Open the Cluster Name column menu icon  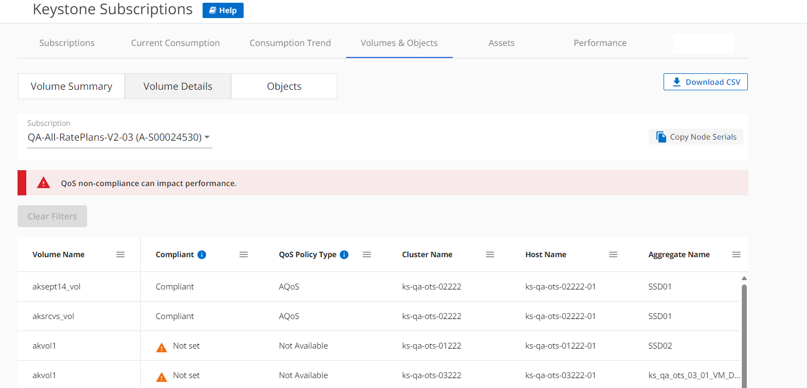pos(490,254)
